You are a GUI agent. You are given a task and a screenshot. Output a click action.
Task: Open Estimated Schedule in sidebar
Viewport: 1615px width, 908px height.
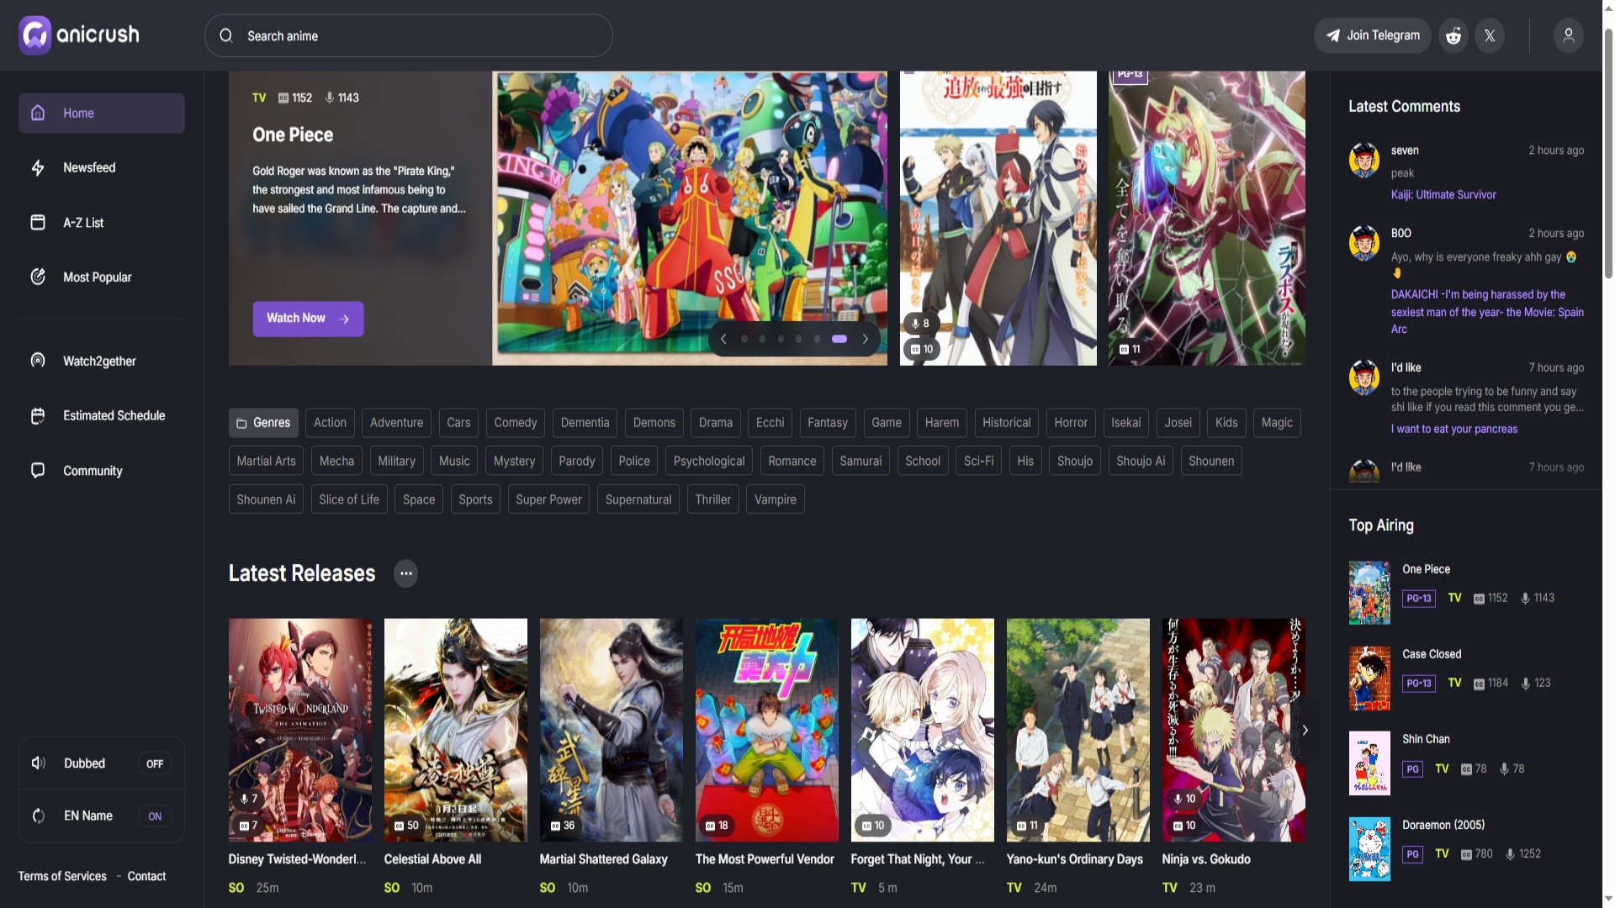(x=114, y=415)
